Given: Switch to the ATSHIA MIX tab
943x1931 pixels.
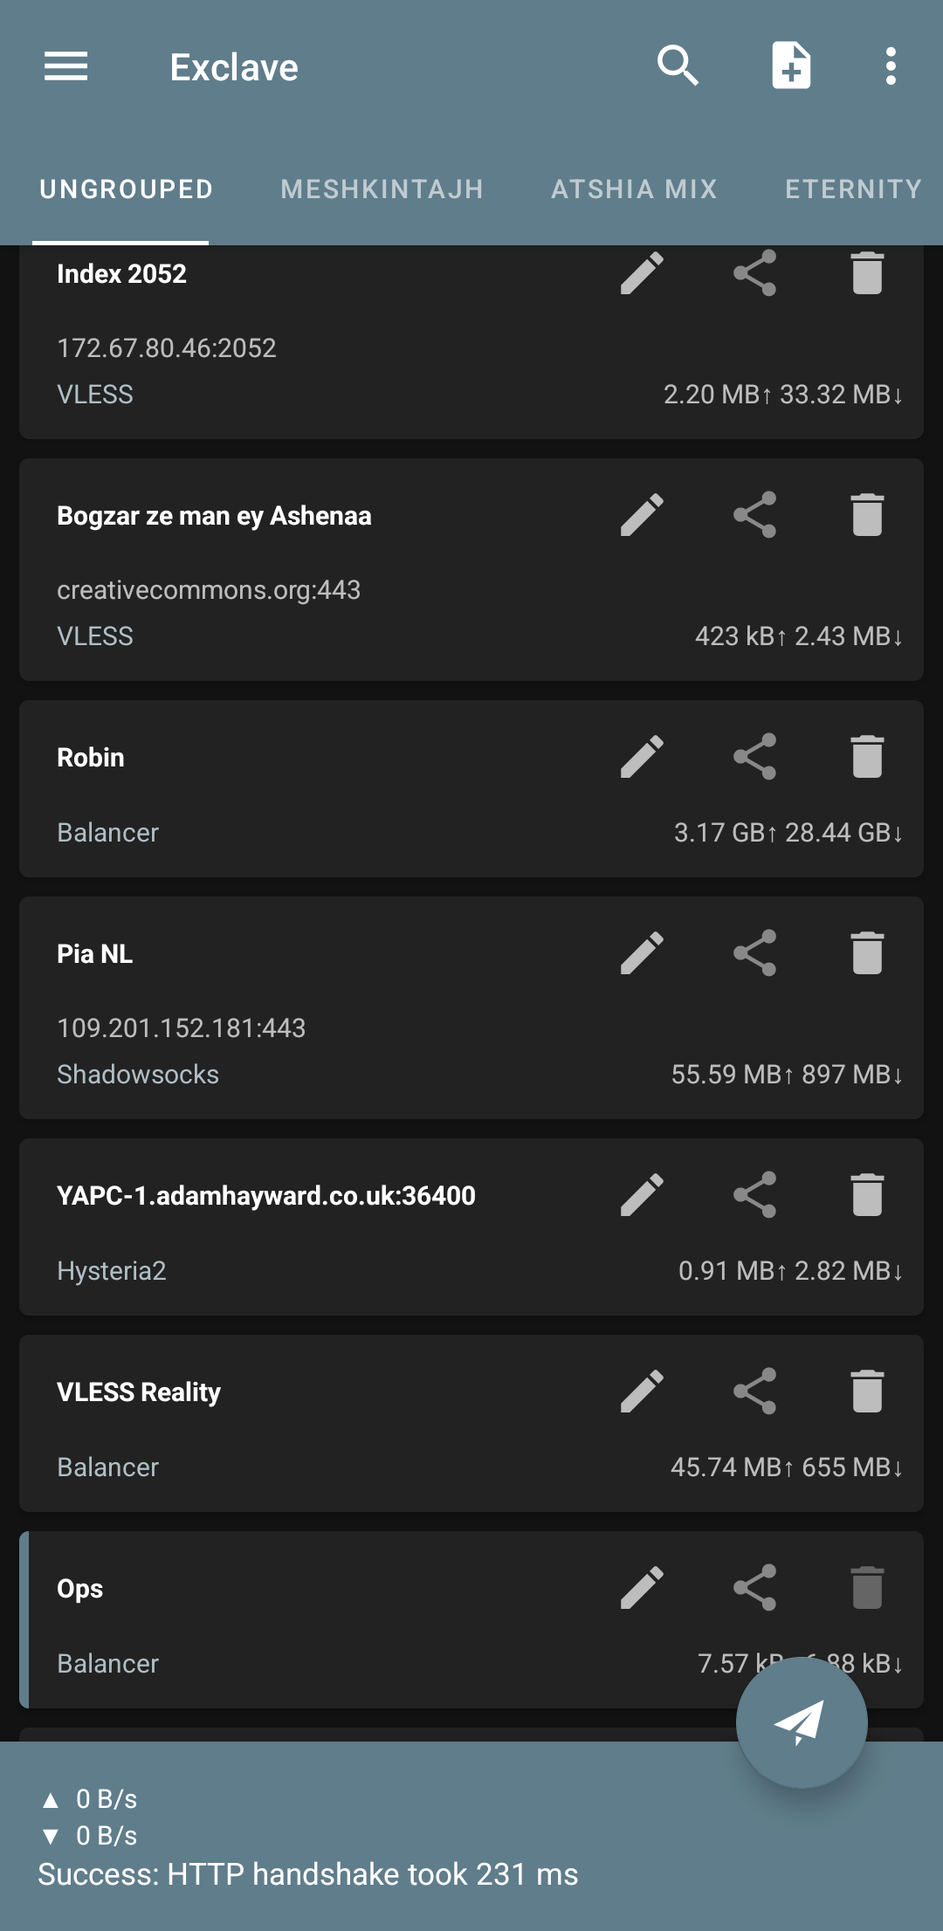Looking at the screenshot, I should [634, 189].
